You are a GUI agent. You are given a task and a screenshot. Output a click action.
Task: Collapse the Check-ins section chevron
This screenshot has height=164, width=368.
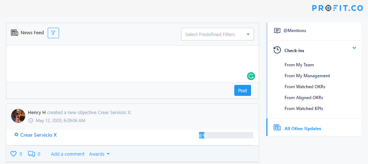(354, 48)
